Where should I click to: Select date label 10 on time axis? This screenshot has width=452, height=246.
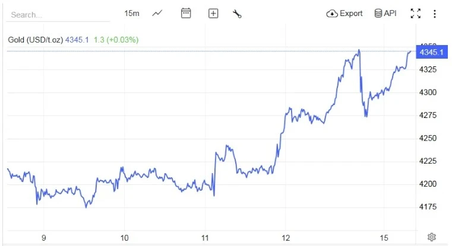click(125, 238)
